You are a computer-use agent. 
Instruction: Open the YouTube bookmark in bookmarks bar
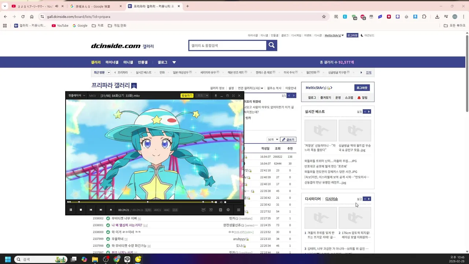[x=60, y=26]
